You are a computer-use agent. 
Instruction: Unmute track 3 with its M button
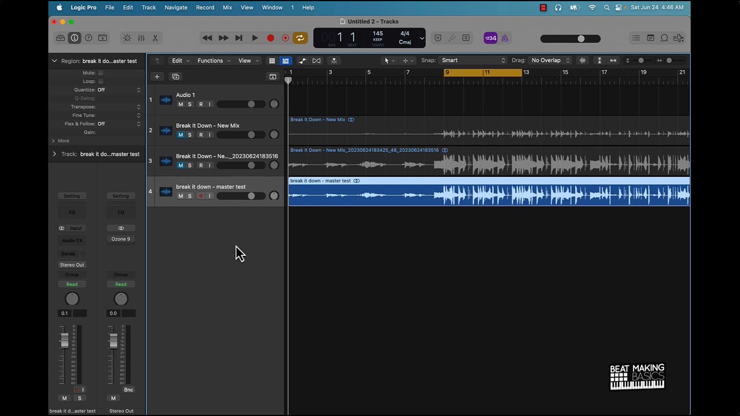(x=180, y=165)
